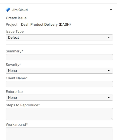The width and height of the screenshot is (117, 140).
Task: Open the Severity dropdown
Action: (59, 71)
